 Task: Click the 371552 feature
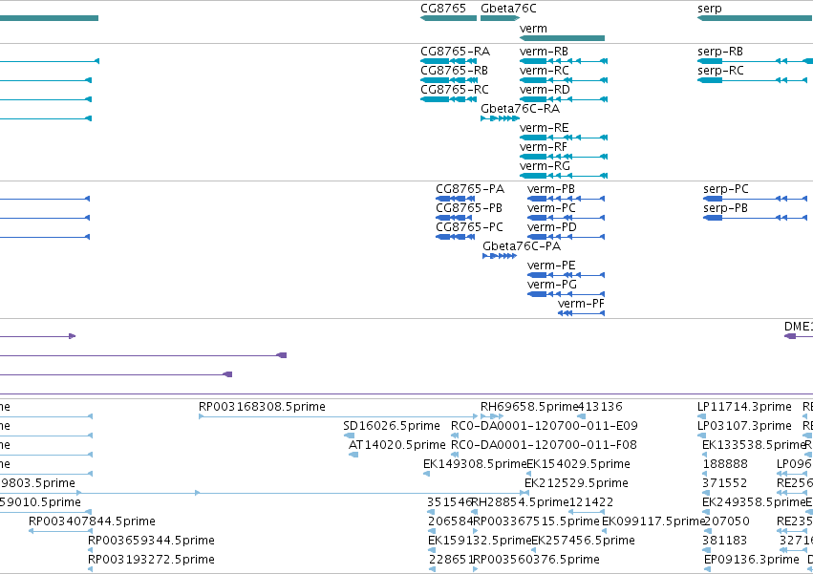[x=707, y=493]
